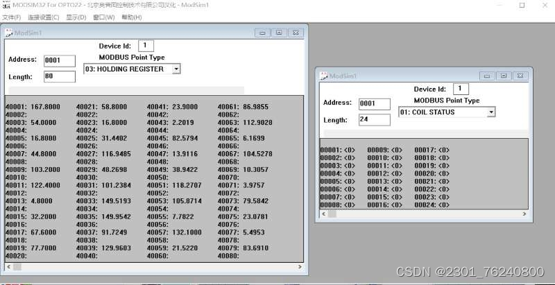Maximize the holding register ModSim1 window
Image resolution: width=555 pixels, height=285 pixels.
pos(279,33)
